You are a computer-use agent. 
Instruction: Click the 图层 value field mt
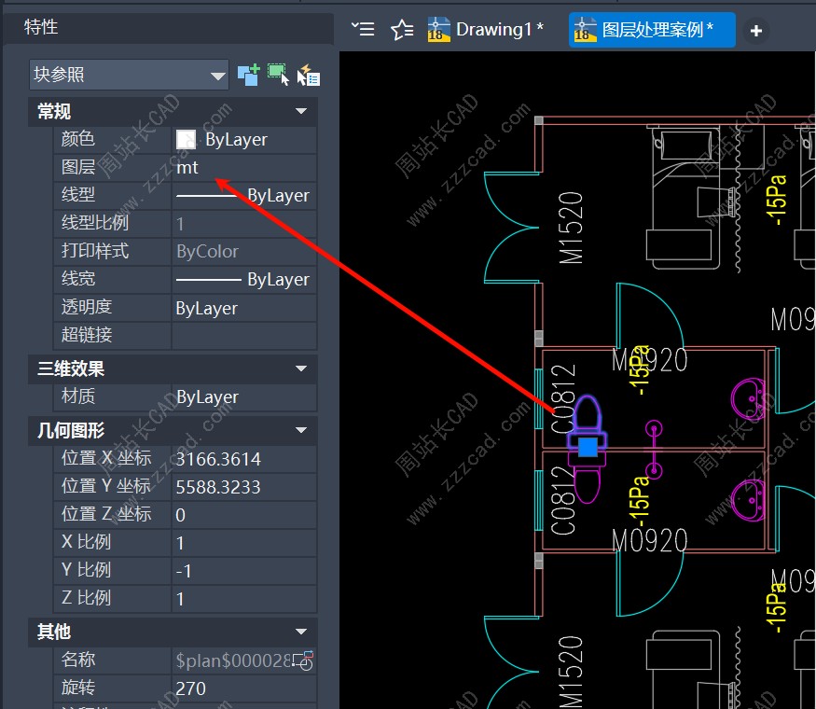click(242, 168)
